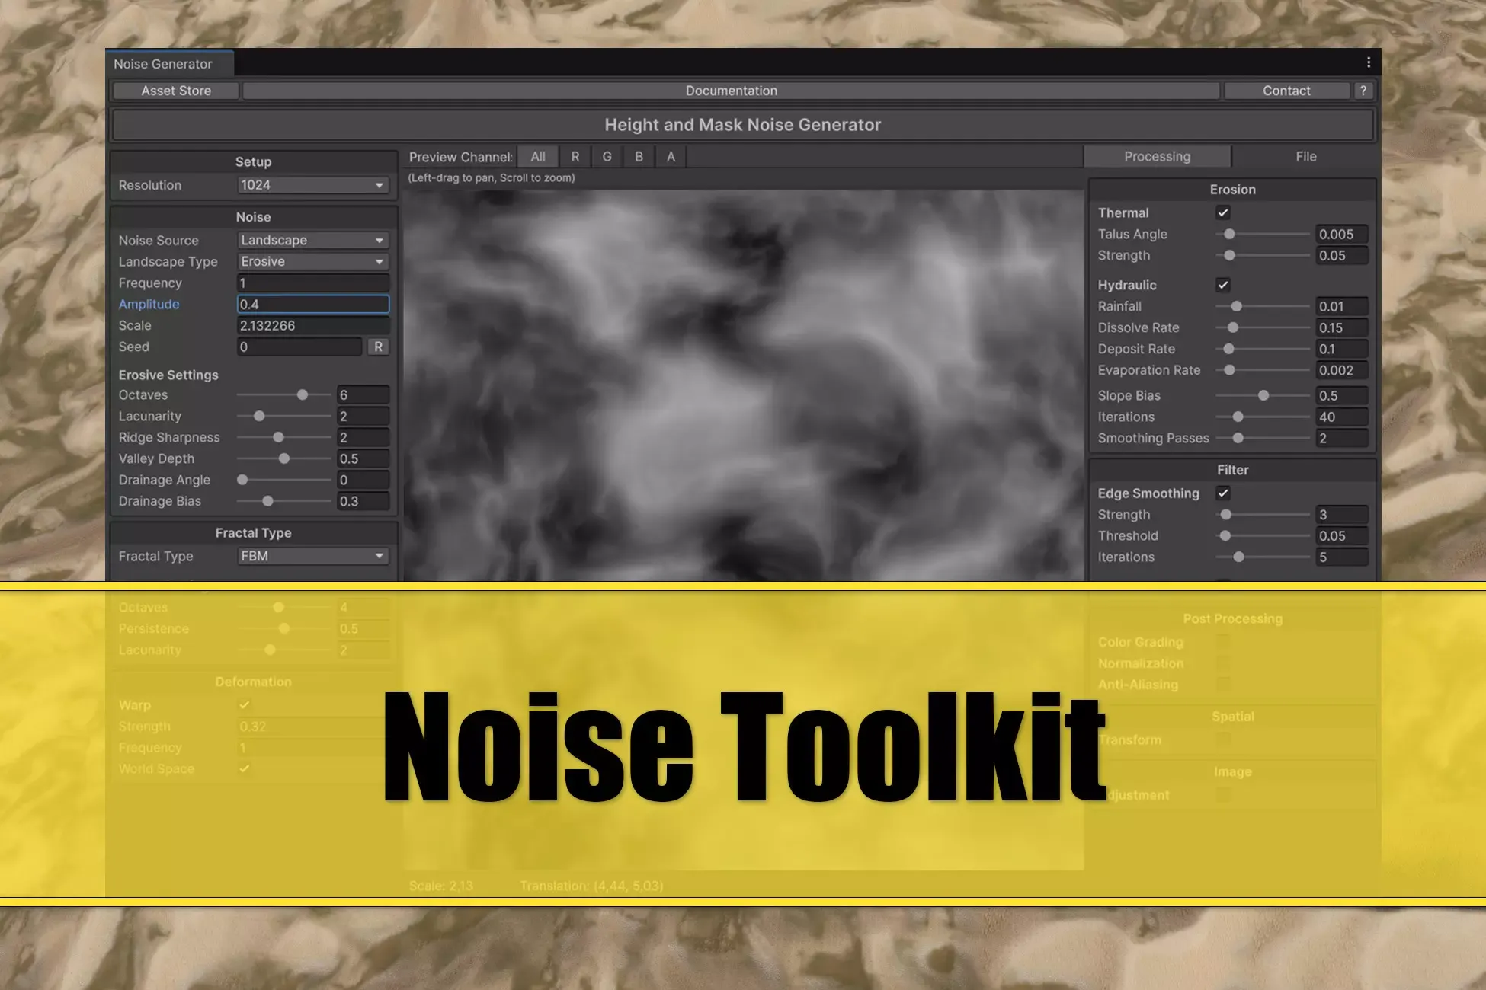Open the window kebab menu icon

pos(1368,62)
